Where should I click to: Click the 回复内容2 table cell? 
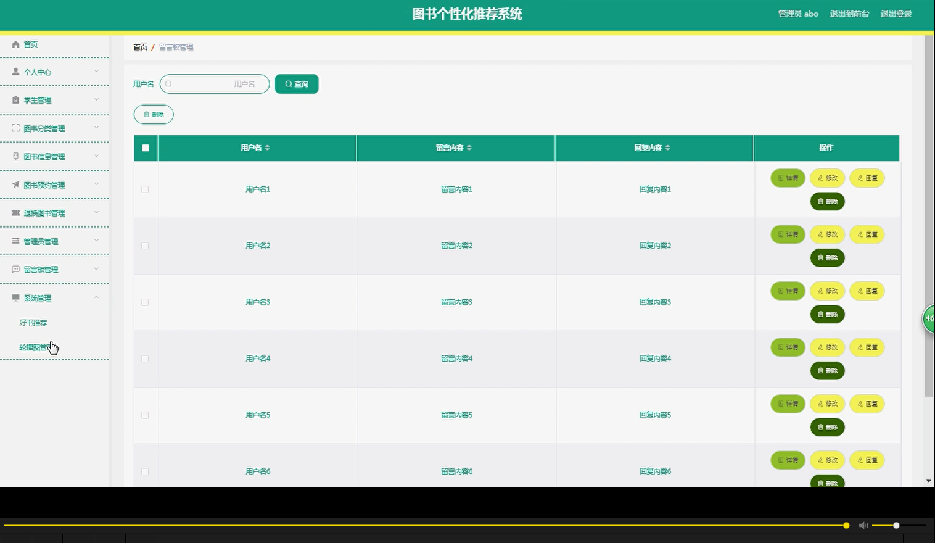655,246
